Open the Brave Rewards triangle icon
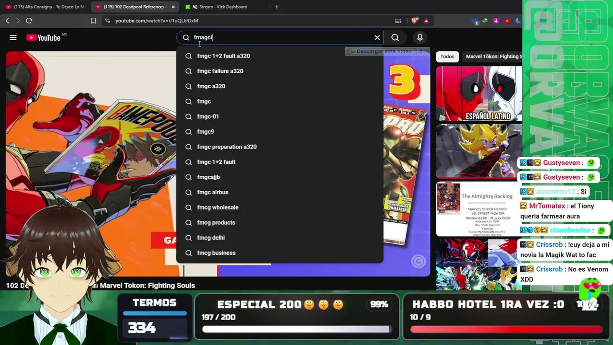Screen dimensions: 613x345 426,21
